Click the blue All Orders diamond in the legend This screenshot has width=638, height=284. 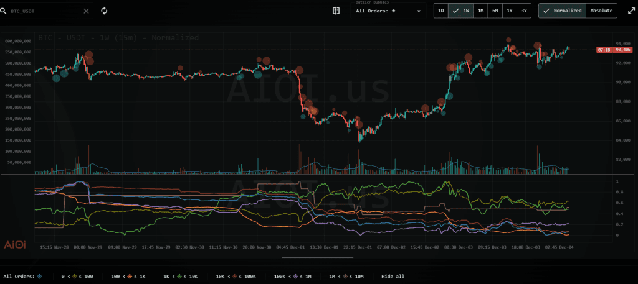40,276
